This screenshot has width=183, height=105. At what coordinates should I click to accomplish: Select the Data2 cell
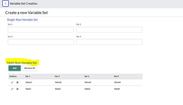tap(58, 89)
